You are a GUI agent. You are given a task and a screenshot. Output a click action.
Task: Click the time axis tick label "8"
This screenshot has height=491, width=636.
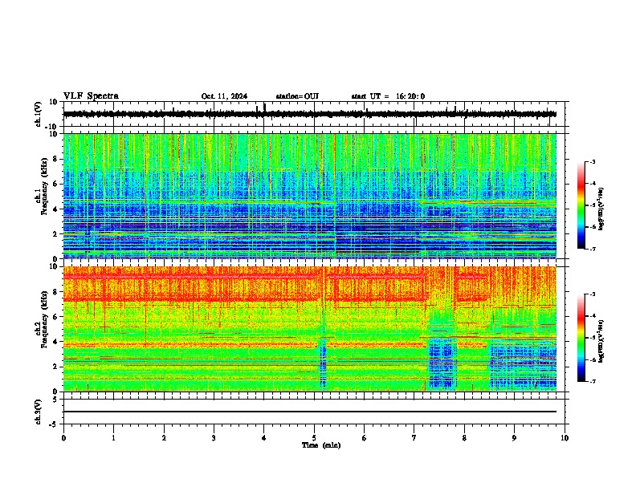click(x=464, y=438)
